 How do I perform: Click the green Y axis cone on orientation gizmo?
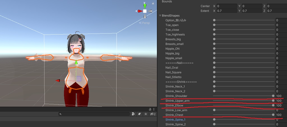145,6
